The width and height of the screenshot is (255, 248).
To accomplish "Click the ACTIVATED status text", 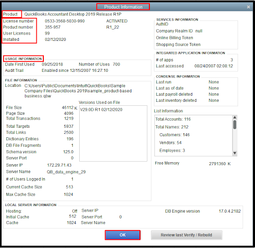I will 117,21.
